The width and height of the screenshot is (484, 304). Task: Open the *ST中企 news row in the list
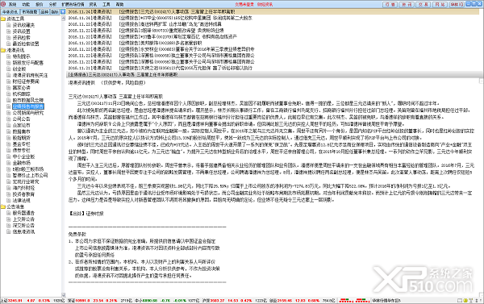click(273, 18)
